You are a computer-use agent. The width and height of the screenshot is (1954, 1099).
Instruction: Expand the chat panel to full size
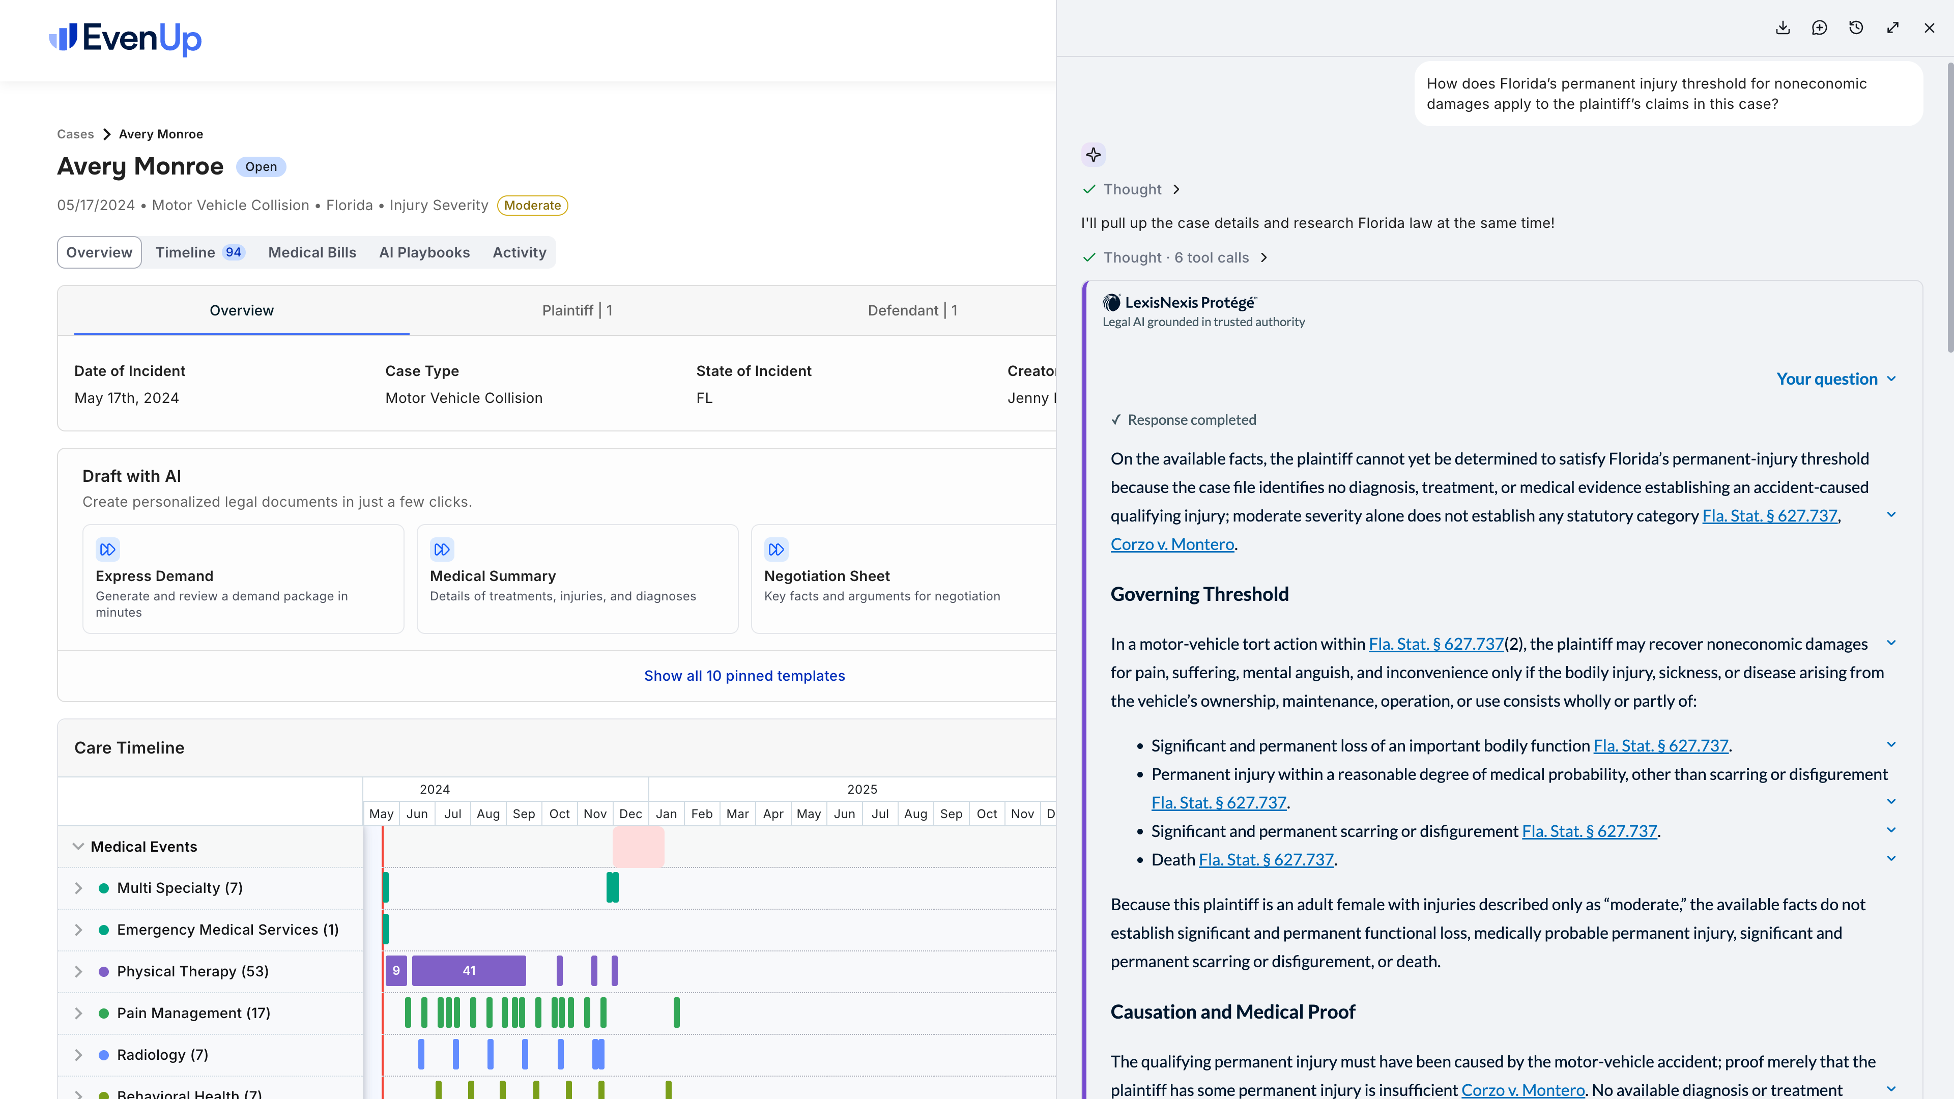(1892, 28)
